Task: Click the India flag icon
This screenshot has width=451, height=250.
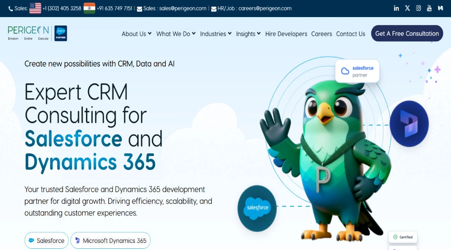Action: 89,8
